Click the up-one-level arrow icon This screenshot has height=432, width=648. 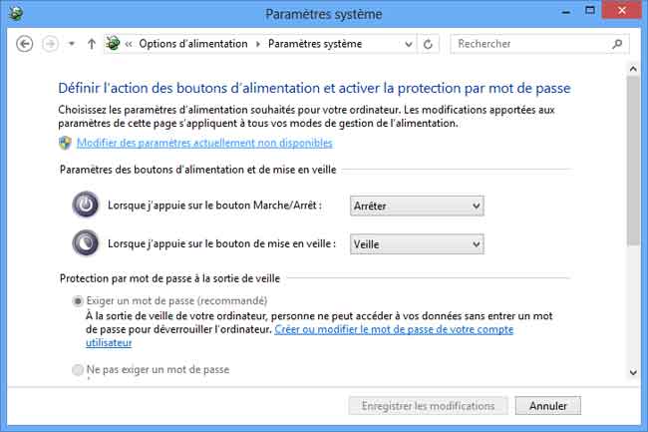pyautogui.click(x=92, y=44)
